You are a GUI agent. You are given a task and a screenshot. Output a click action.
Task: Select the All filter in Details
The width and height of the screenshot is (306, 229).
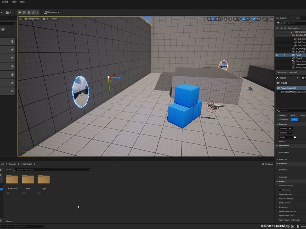[x=294, y=120]
